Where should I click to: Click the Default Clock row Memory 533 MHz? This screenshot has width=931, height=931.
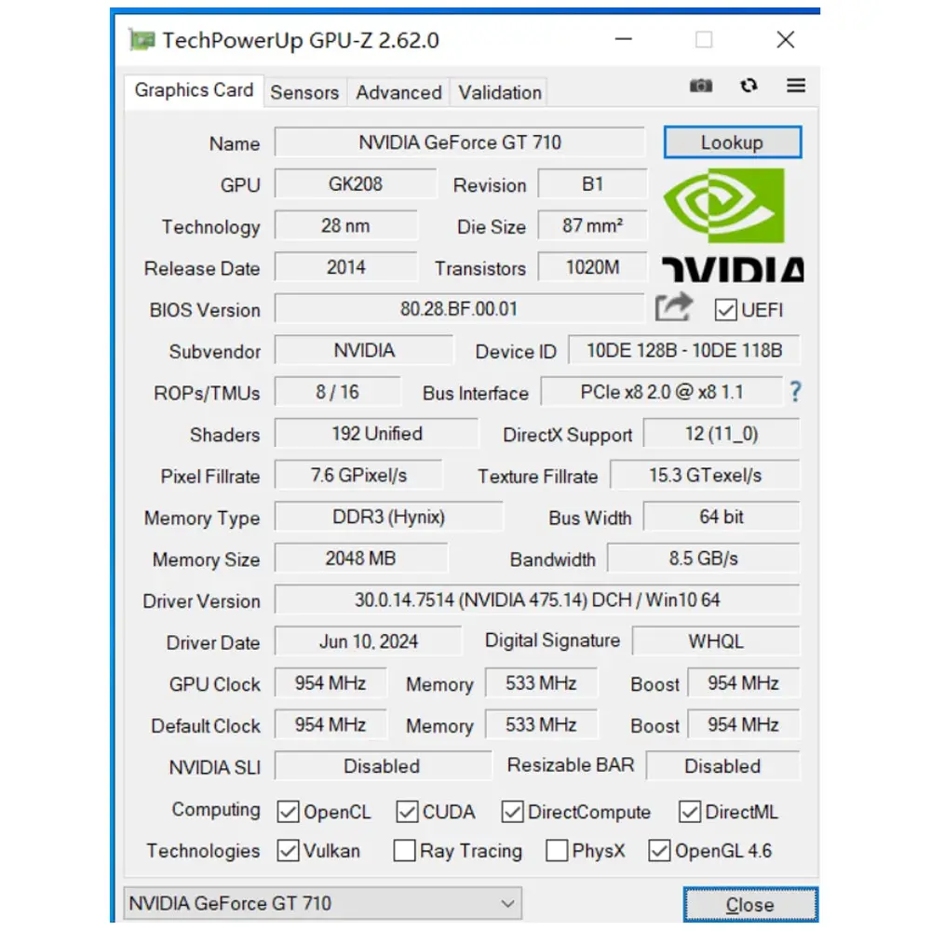[x=541, y=724]
